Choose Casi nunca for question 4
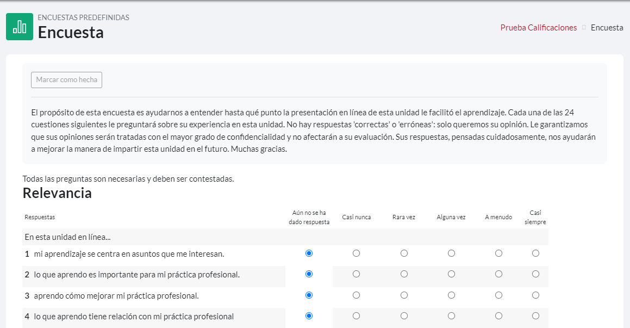Screen dimensions: 630x328 356,316
